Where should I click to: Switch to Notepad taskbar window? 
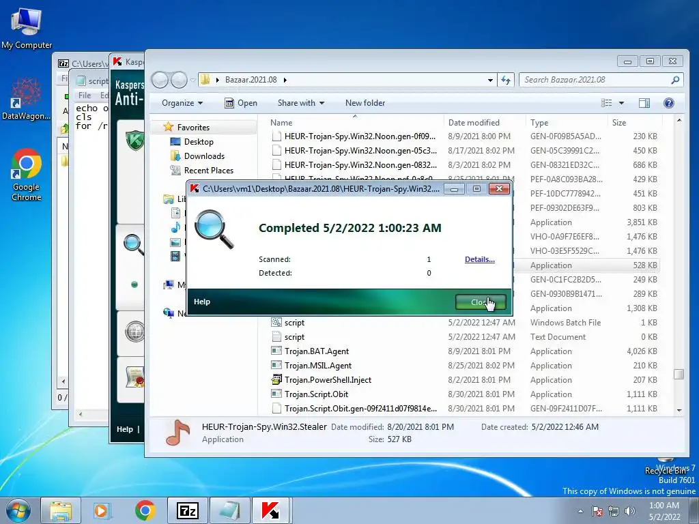click(229, 510)
